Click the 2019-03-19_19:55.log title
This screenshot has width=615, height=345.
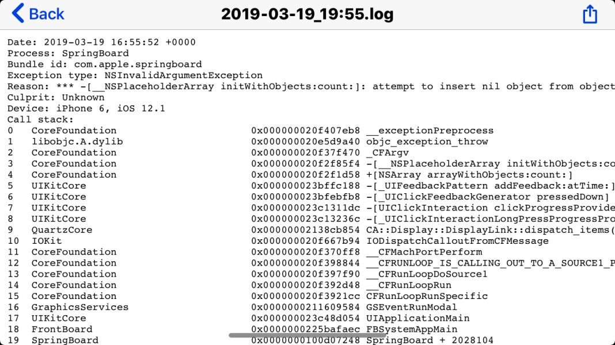307,14
